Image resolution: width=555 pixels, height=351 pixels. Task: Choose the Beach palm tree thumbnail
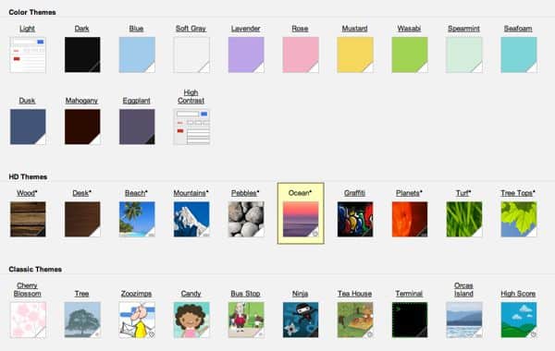pos(137,219)
